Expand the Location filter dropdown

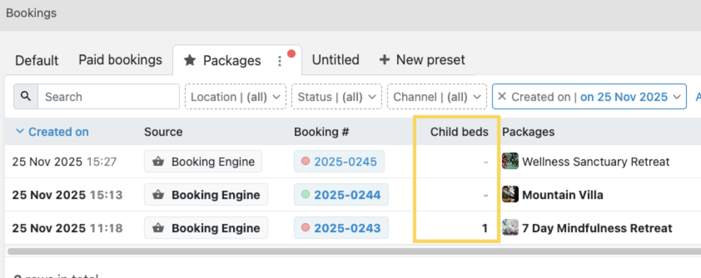click(235, 97)
